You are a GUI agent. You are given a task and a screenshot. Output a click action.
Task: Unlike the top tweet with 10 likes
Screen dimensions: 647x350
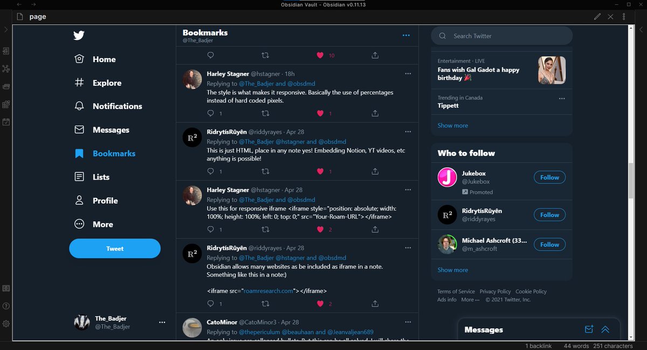[320, 55]
